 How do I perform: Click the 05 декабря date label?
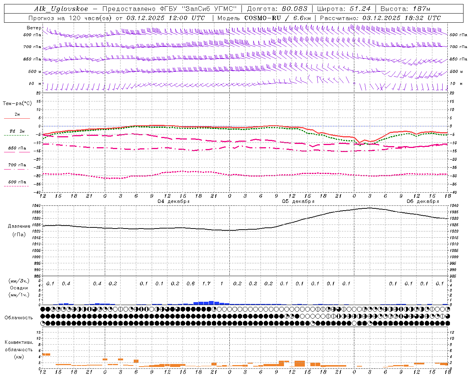tap(298, 201)
